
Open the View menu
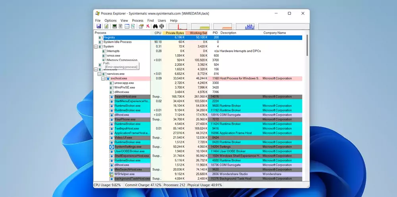tap(124, 21)
